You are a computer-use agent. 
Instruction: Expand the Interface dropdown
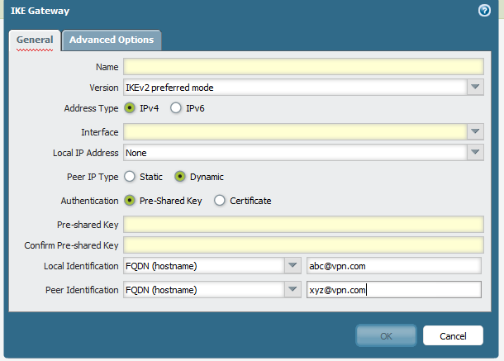tap(475, 132)
